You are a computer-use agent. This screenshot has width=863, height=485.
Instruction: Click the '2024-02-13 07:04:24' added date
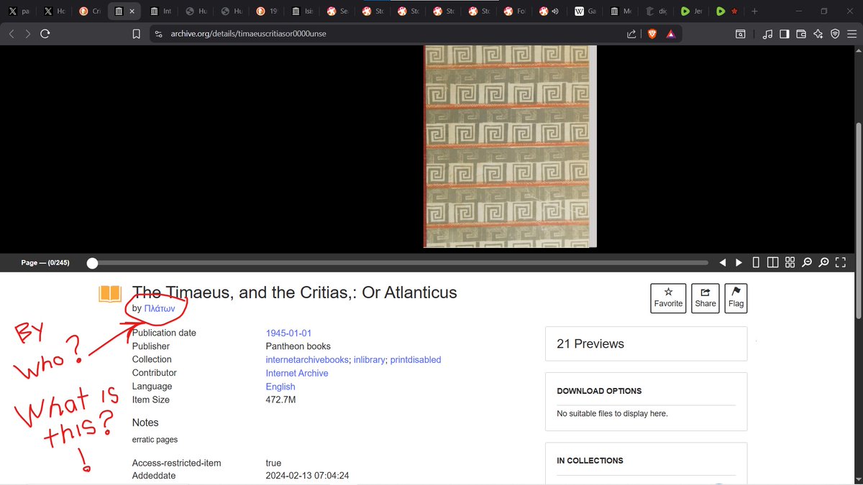coord(307,476)
